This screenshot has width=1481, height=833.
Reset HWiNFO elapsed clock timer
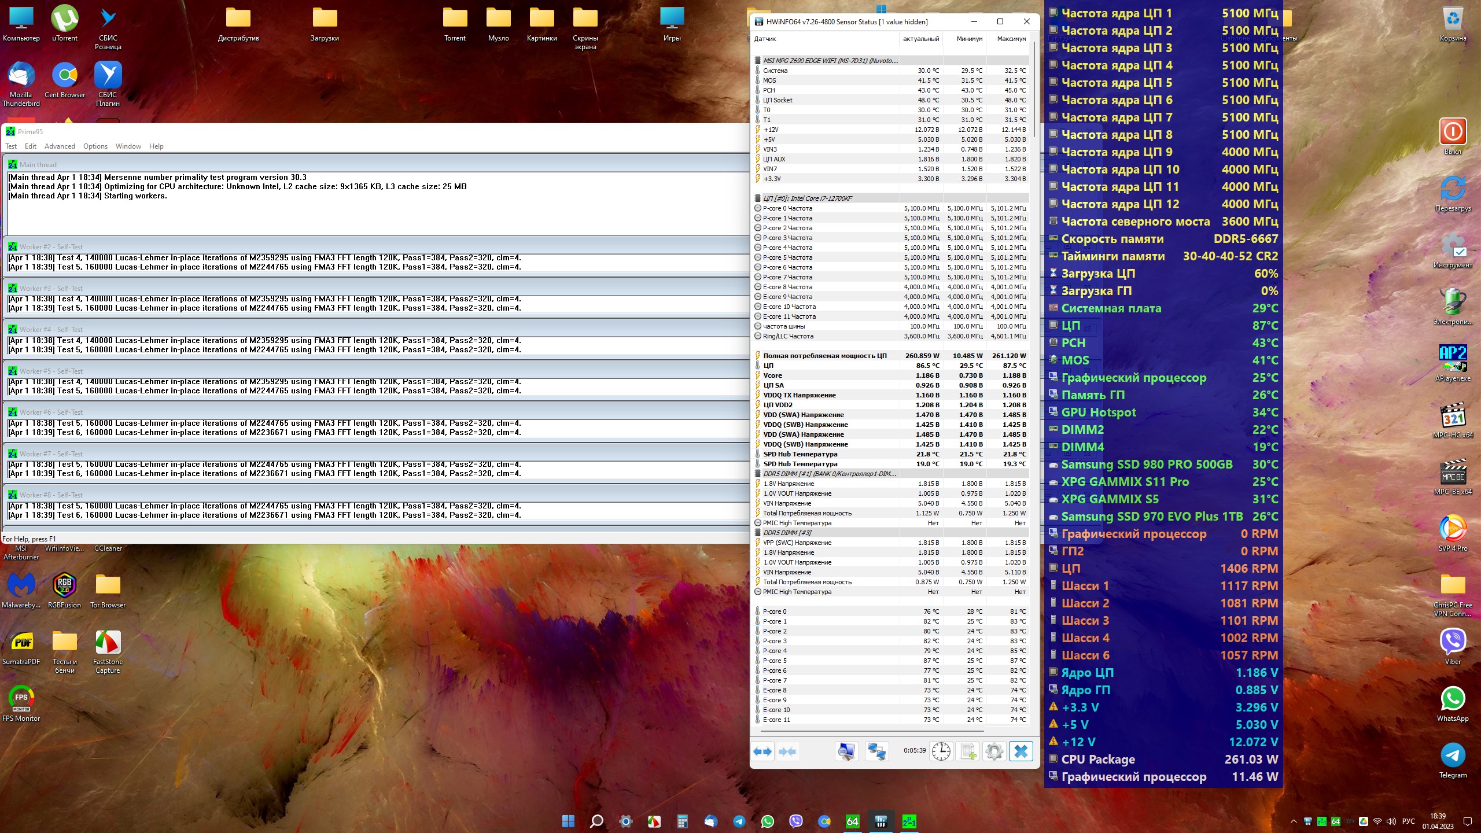coord(941,751)
